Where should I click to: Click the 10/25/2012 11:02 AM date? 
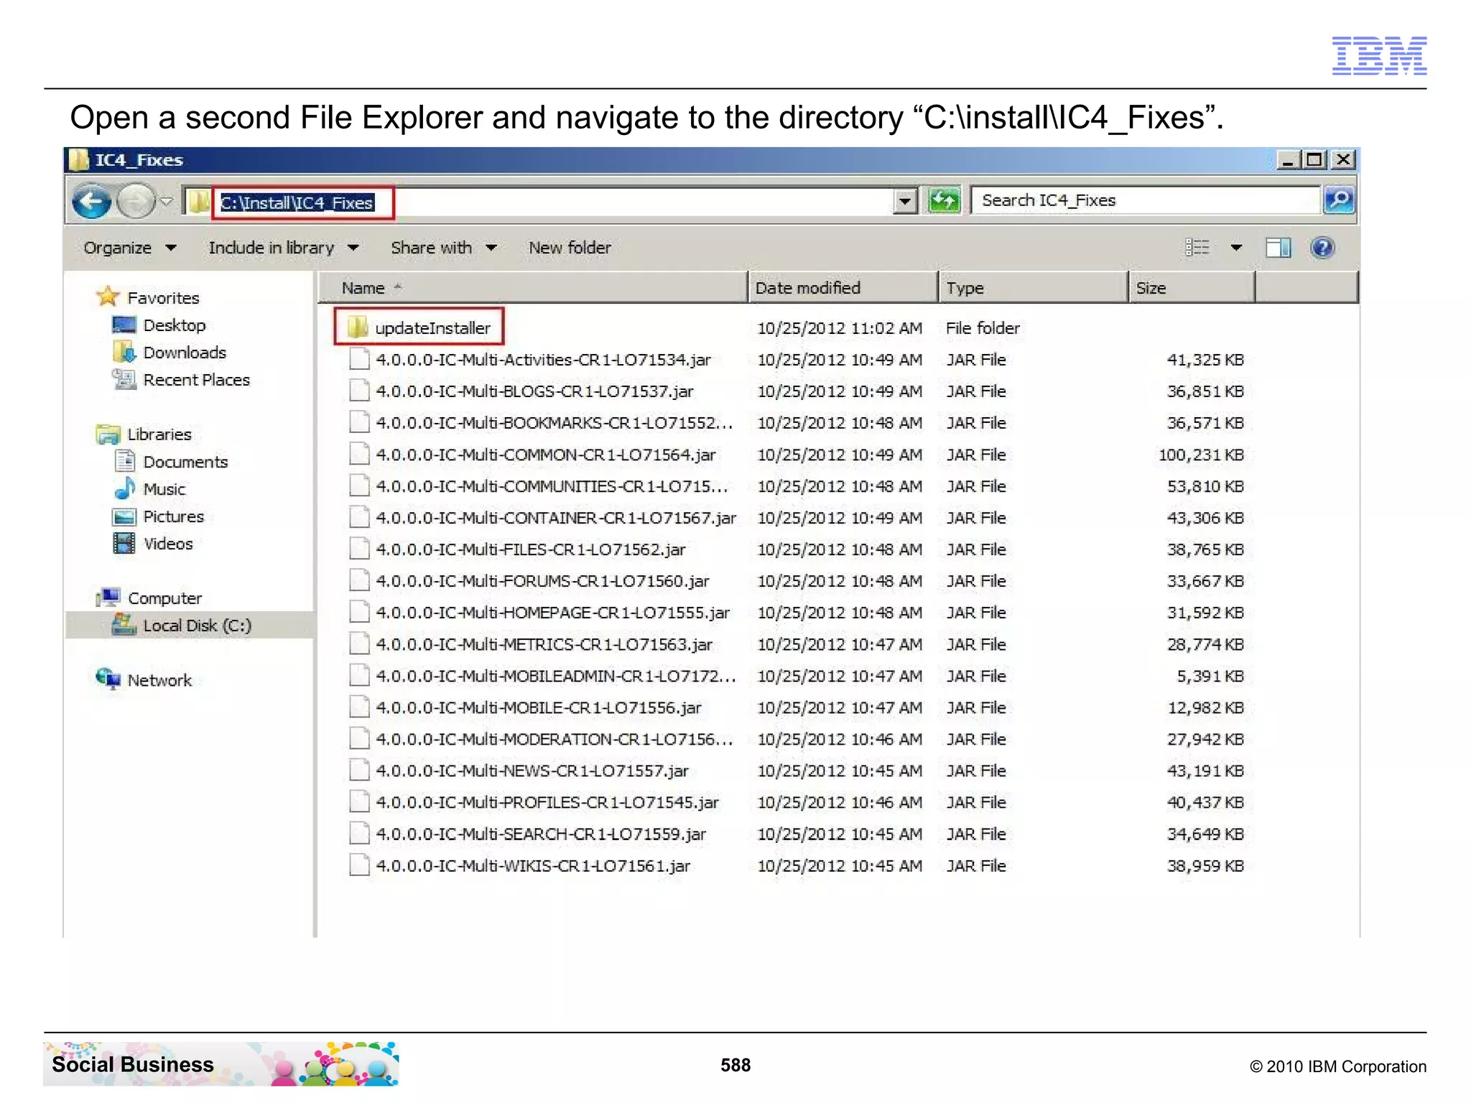840,328
